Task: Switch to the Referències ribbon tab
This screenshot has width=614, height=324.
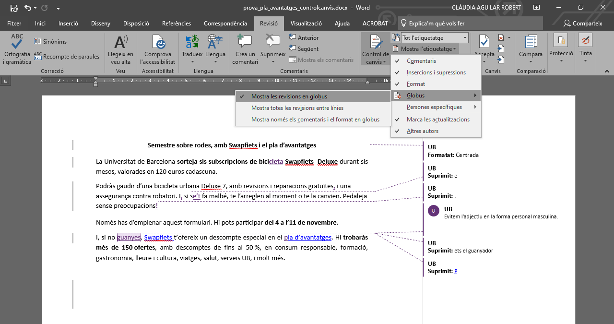Action: pos(177,23)
